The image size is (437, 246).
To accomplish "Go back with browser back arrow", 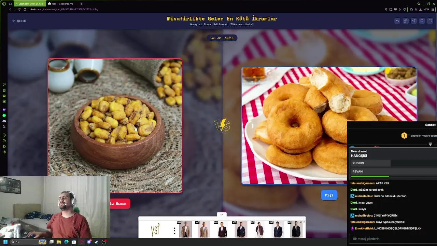I will click(10, 9).
